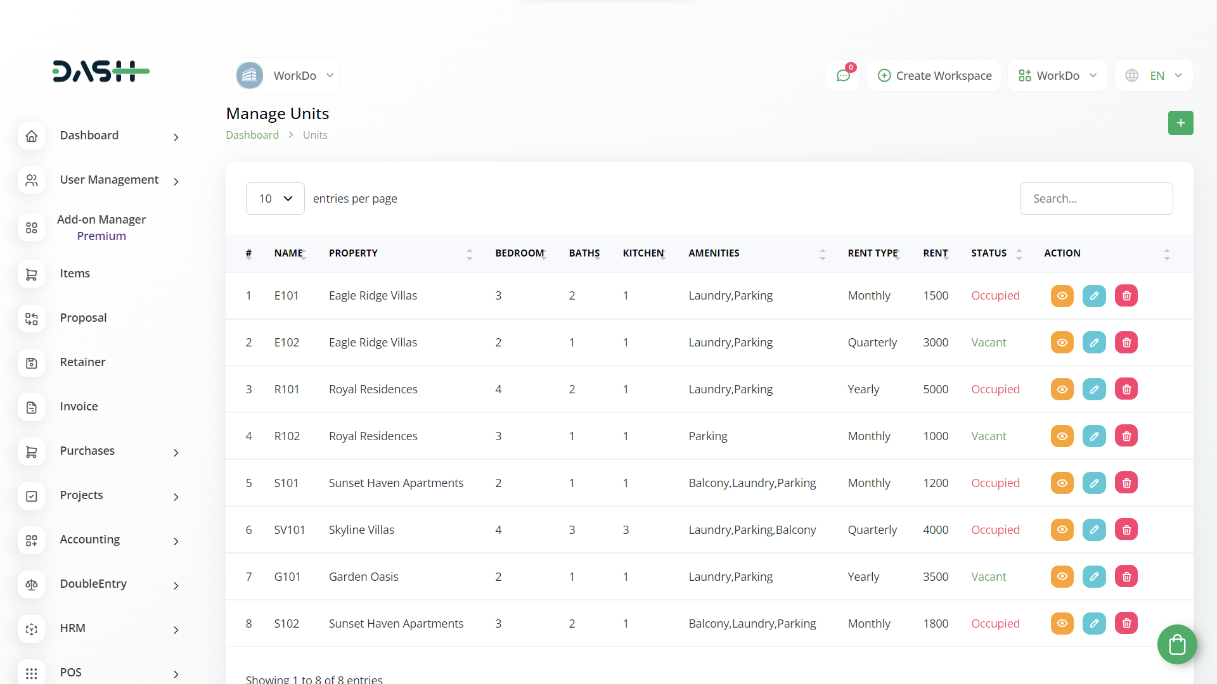
Task: Click the DASH logo
Action: tap(101, 72)
